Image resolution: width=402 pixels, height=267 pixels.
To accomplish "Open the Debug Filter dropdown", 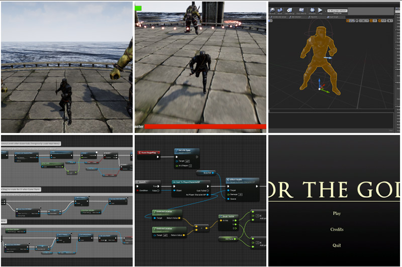I will 337,11.
